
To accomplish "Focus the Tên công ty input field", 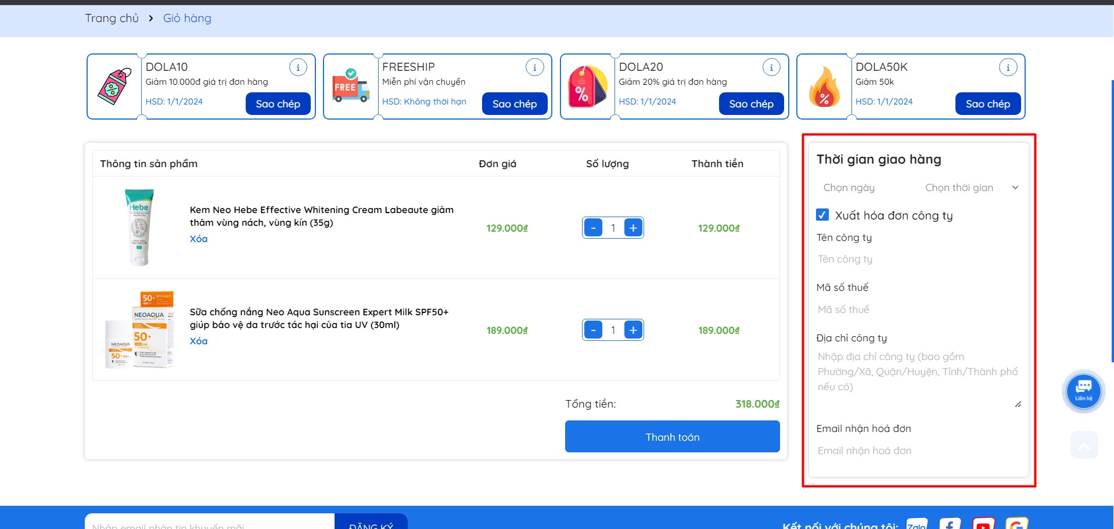I will 919,259.
